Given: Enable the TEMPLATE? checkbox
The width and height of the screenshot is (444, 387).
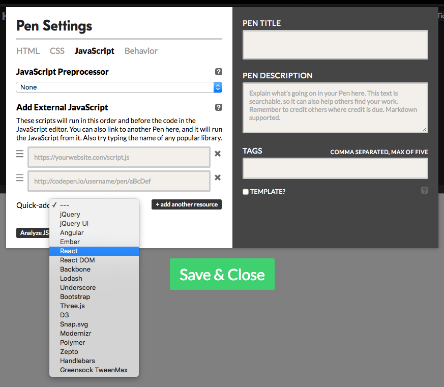Looking at the screenshot, I should [x=245, y=192].
